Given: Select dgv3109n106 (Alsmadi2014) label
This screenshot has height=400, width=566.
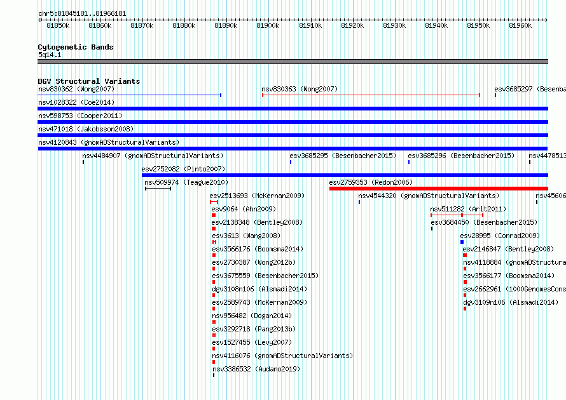Looking at the screenshot, I should 511,302.
